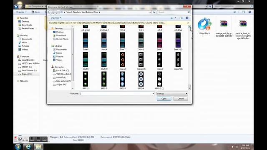
Task: Click Open in the Explorer toolbar
Action: click(35, 12)
